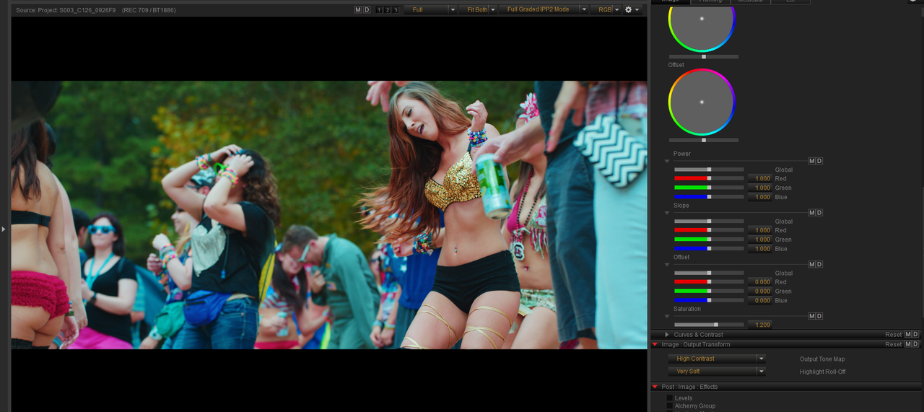
Task: Click the Curves & Contrast M button
Action: [908, 335]
